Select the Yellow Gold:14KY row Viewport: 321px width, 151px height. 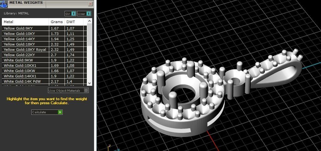tap(44, 39)
